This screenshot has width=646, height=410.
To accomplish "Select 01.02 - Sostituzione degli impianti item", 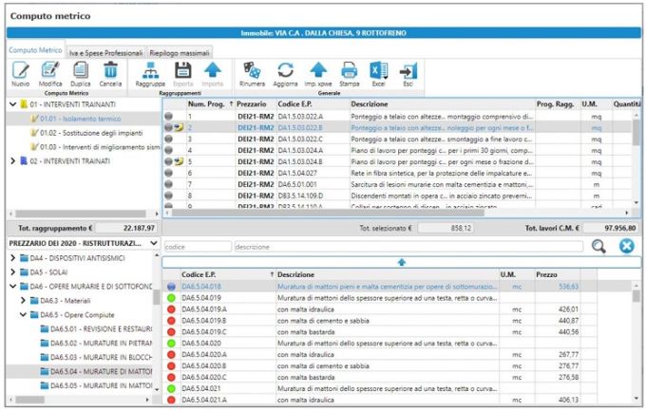I will pyautogui.click(x=85, y=133).
